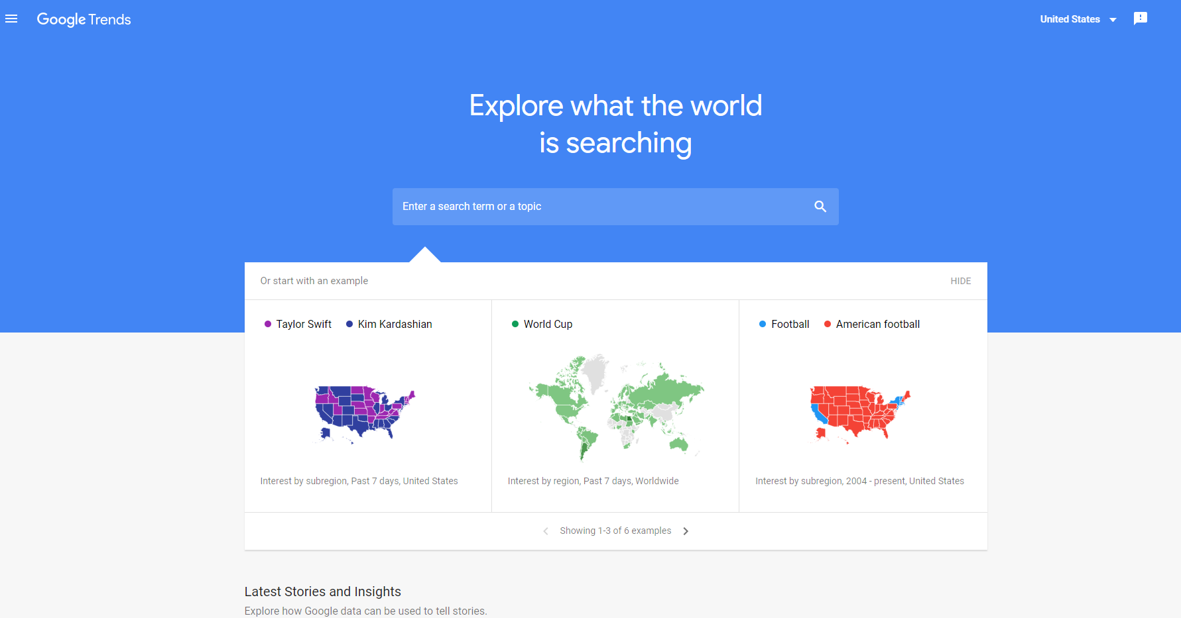Click the World Cup legend label
Image resolution: width=1181 pixels, height=618 pixels.
pos(548,324)
